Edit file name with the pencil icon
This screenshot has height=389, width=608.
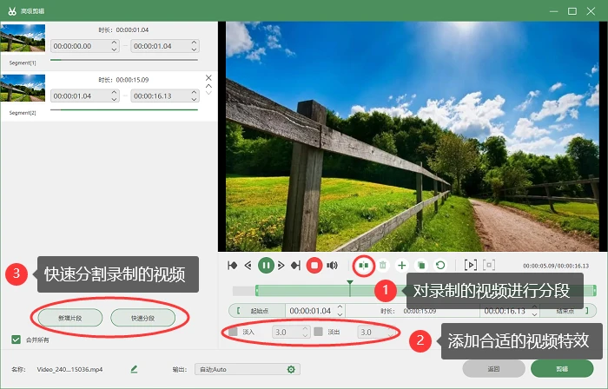(x=134, y=369)
